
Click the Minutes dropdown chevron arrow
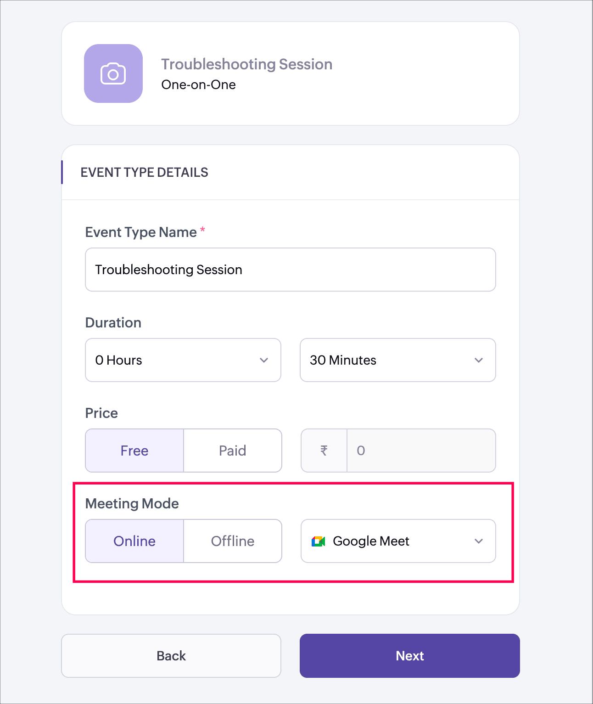[x=479, y=360]
